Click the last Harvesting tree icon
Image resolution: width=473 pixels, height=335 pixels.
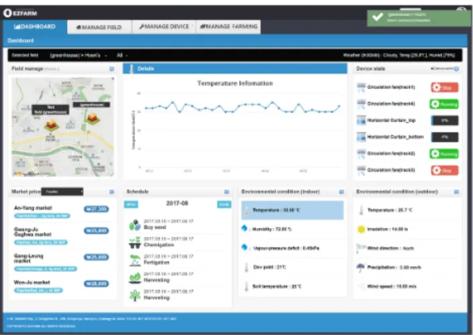135,295
